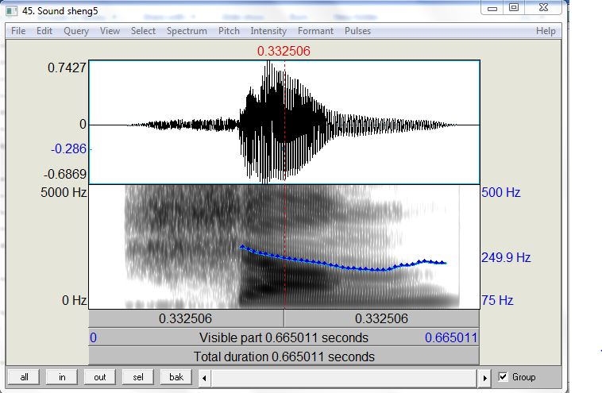Click the 'bak' zoom button
The image size is (602, 393).
(x=176, y=377)
